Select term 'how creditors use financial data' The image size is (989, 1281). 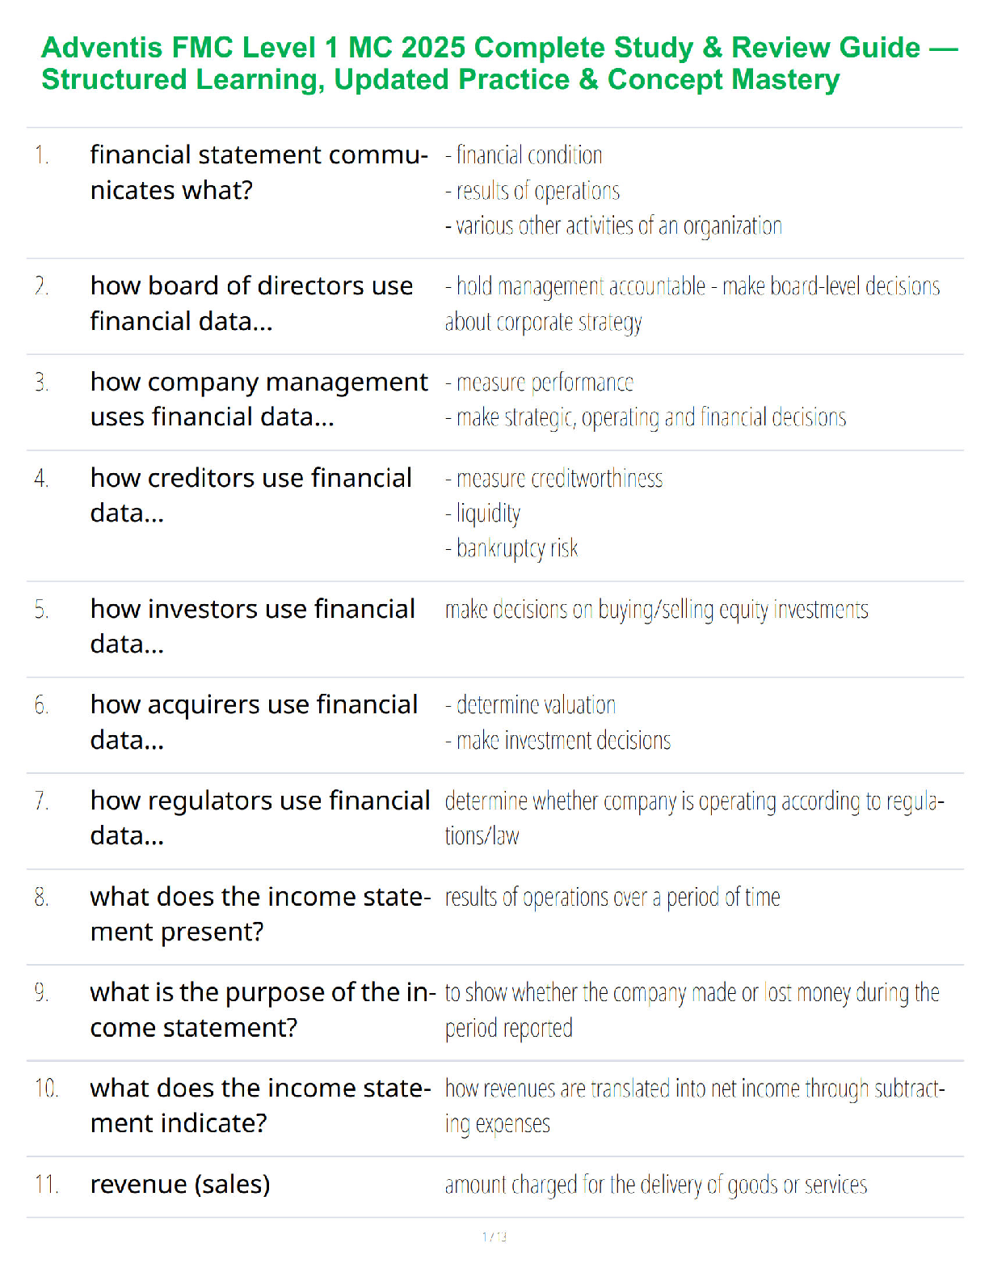[250, 495]
